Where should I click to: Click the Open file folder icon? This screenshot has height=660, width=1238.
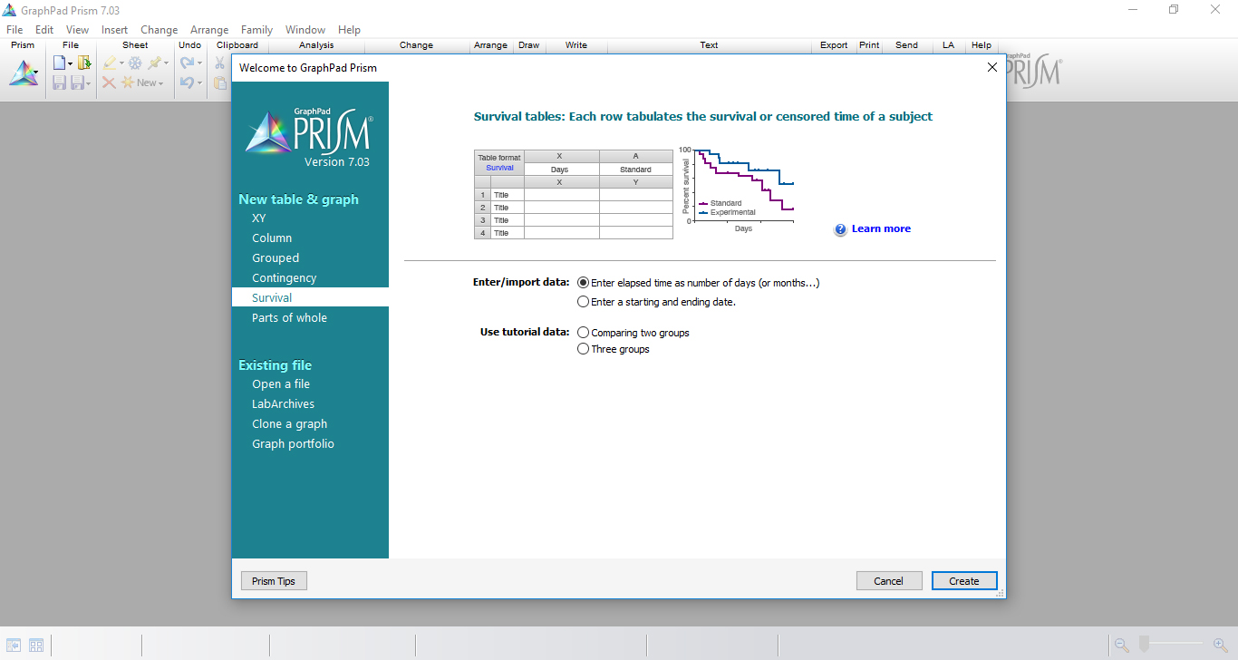(x=84, y=63)
